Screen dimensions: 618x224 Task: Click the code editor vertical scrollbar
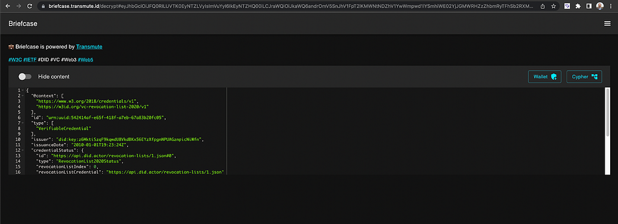(x=607, y=112)
